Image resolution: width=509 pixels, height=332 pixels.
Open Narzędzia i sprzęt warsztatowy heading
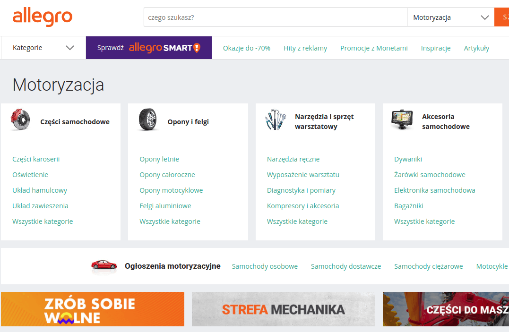tap(324, 121)
